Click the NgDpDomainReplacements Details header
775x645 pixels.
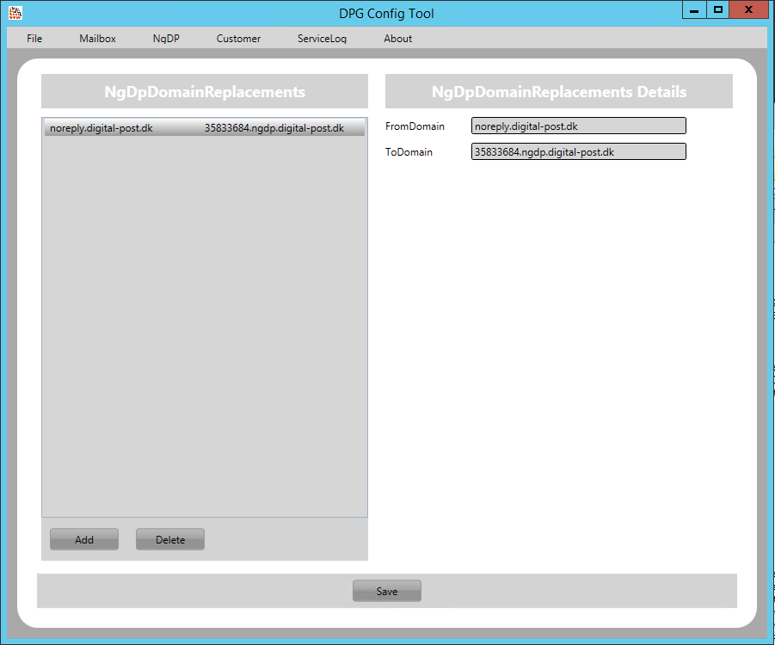point(559,91)
